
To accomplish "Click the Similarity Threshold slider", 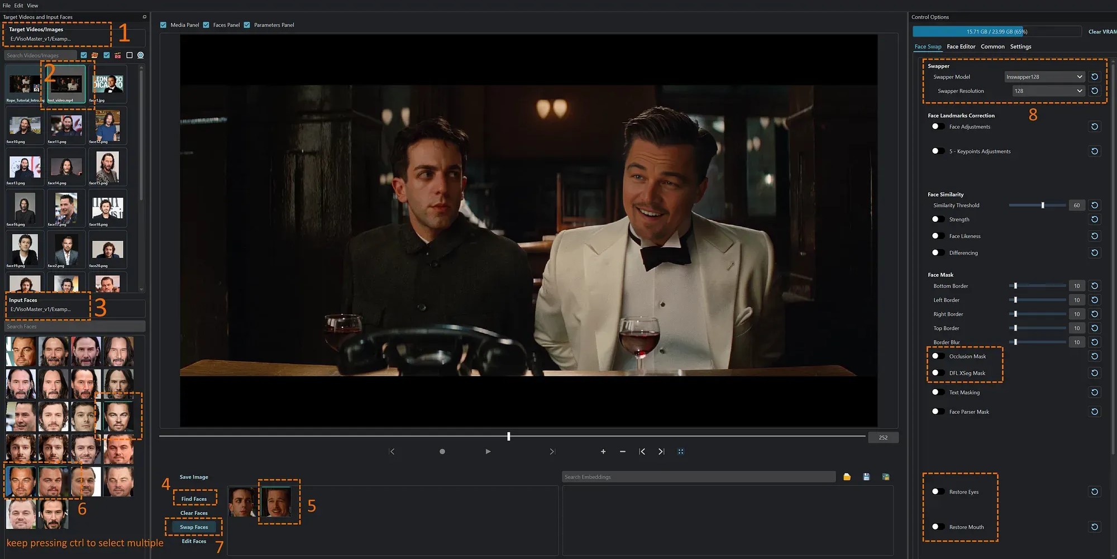I will click(x=1037, y=206).
